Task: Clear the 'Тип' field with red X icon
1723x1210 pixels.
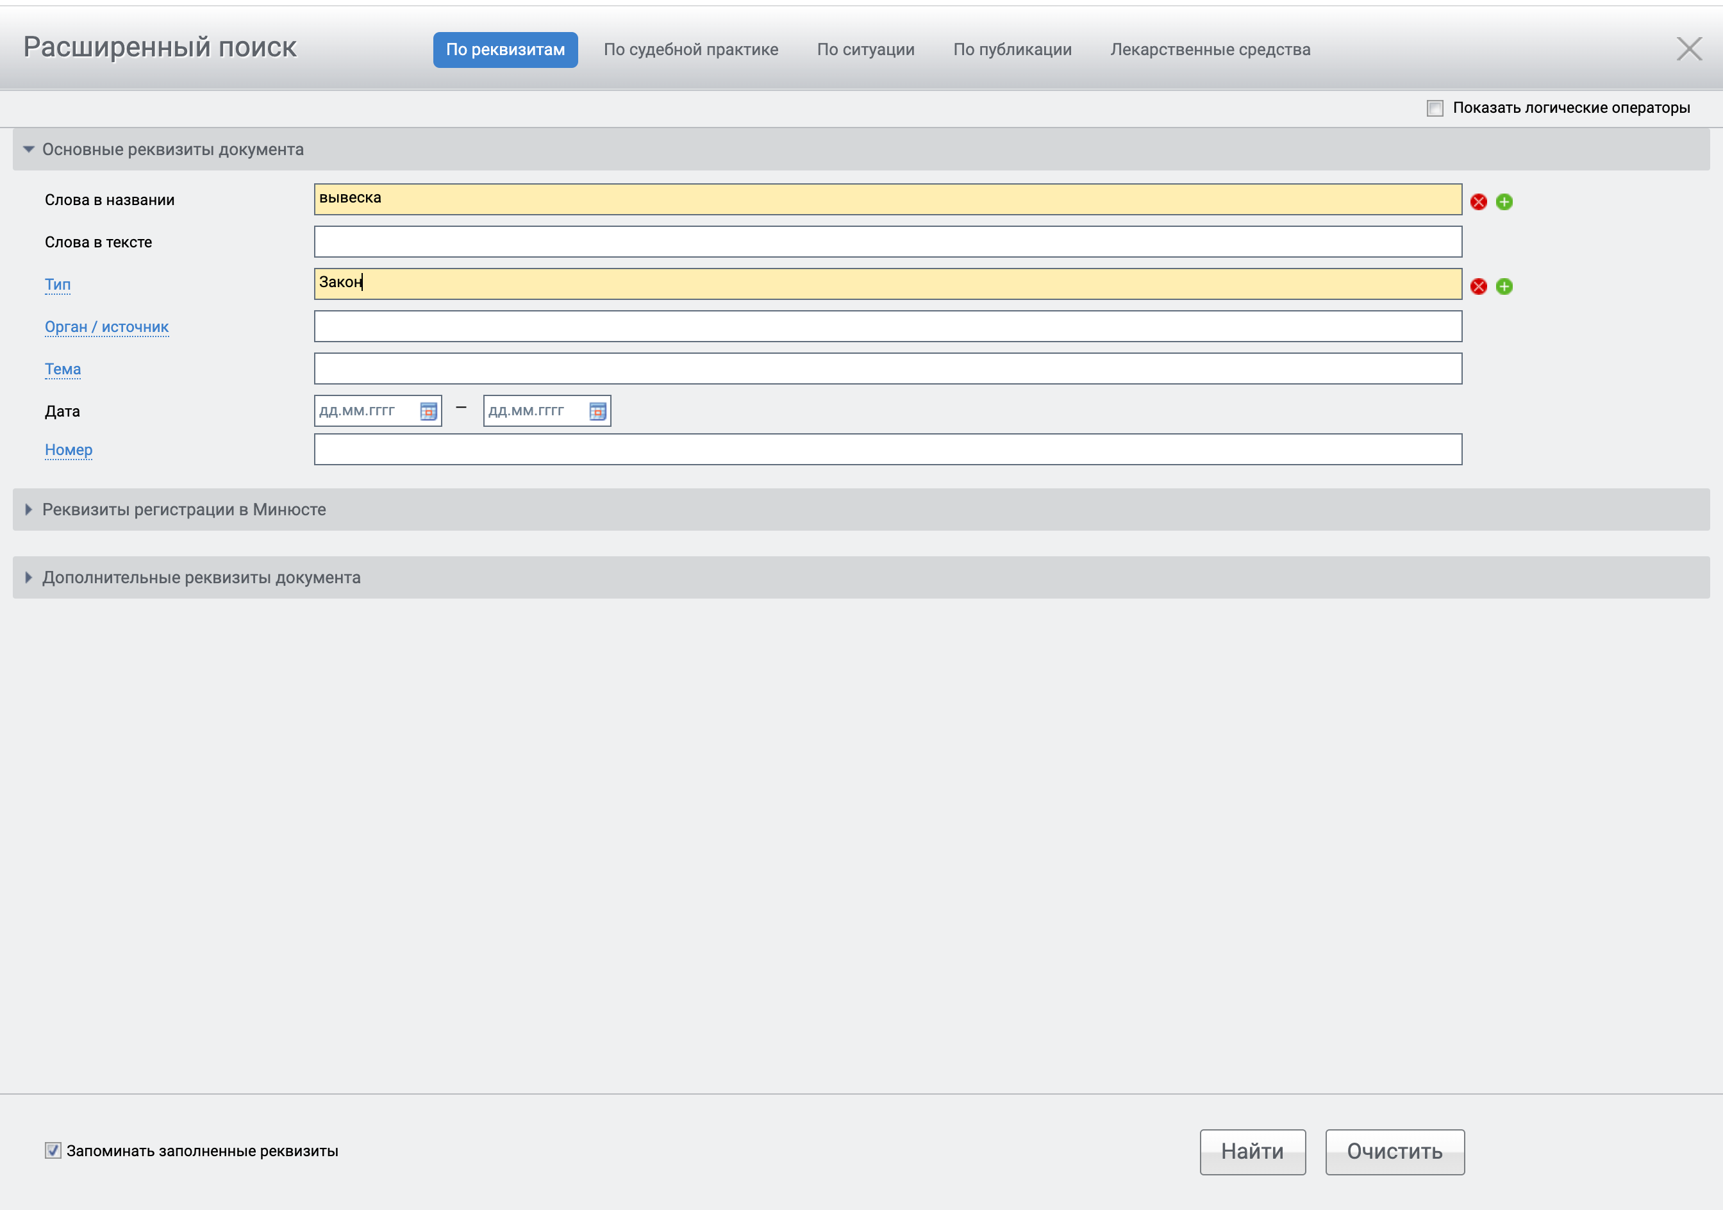Action: [x=1478, y=286]
